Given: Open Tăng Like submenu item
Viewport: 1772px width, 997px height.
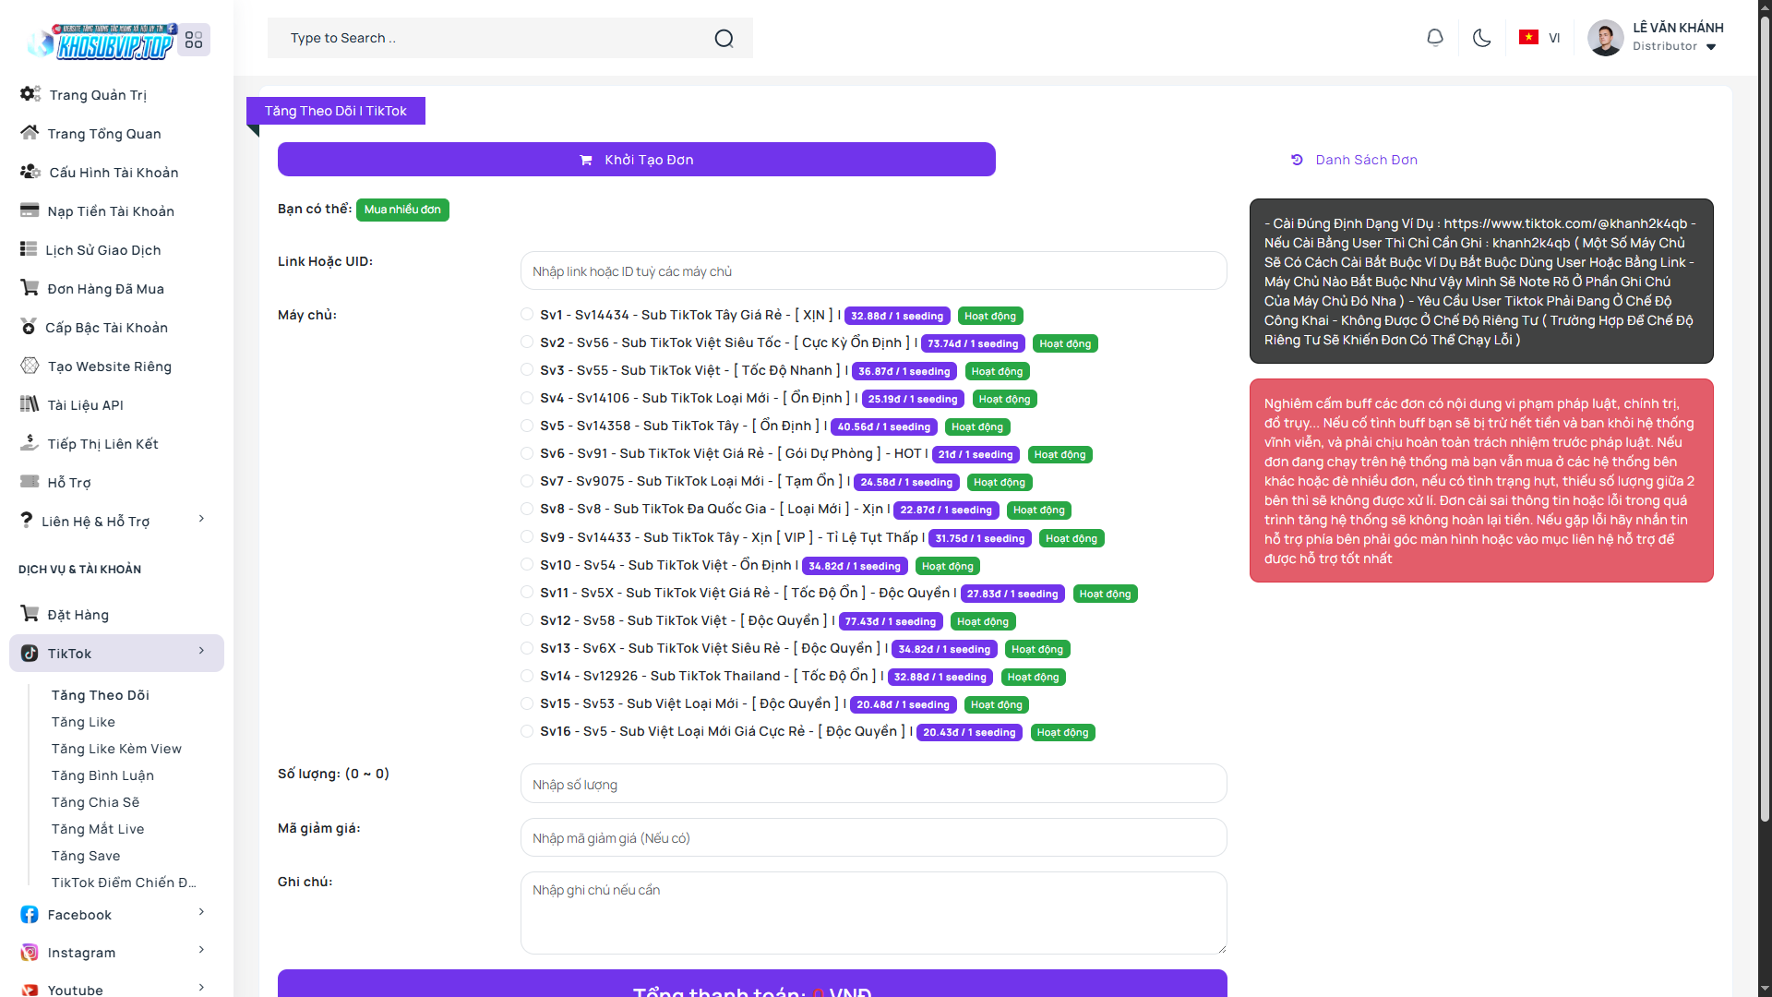Looking at the screenshot, I should coord(83,722).
